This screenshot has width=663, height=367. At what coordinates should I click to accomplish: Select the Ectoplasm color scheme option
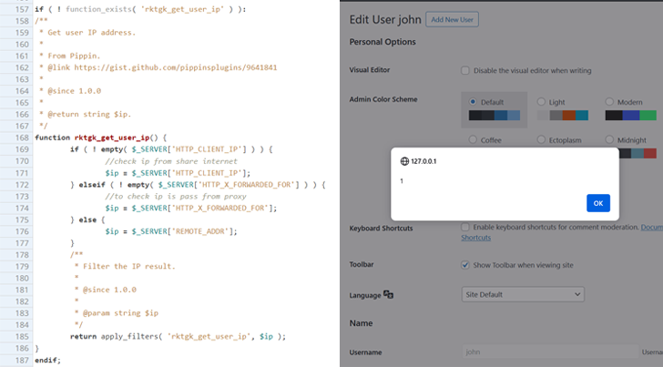[x=542, y=139]
